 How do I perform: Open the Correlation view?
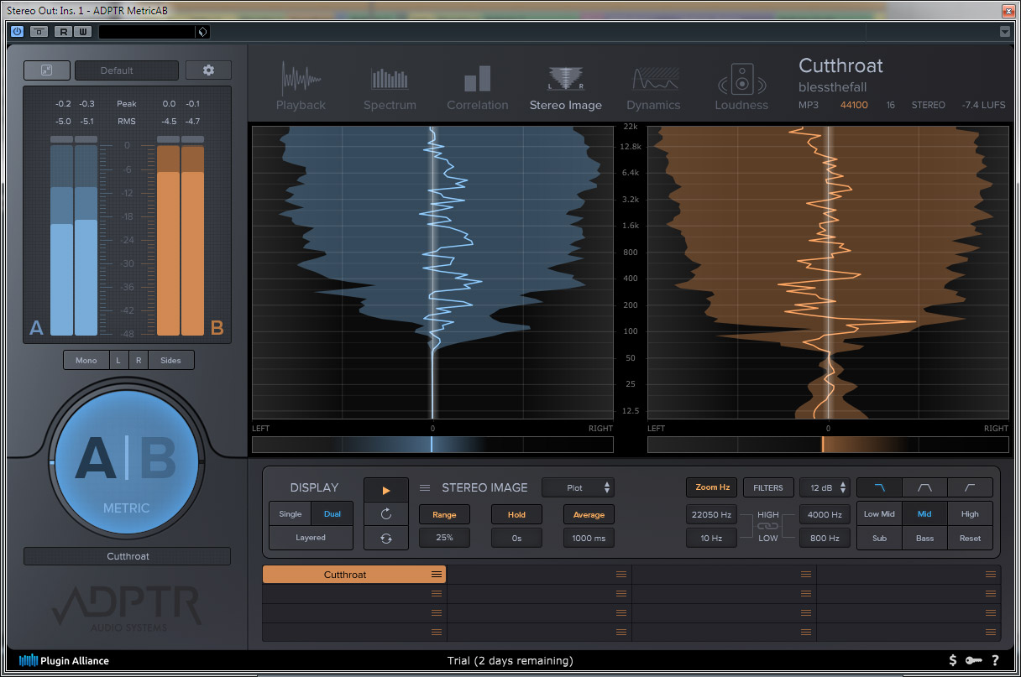[x=477, y=87]
